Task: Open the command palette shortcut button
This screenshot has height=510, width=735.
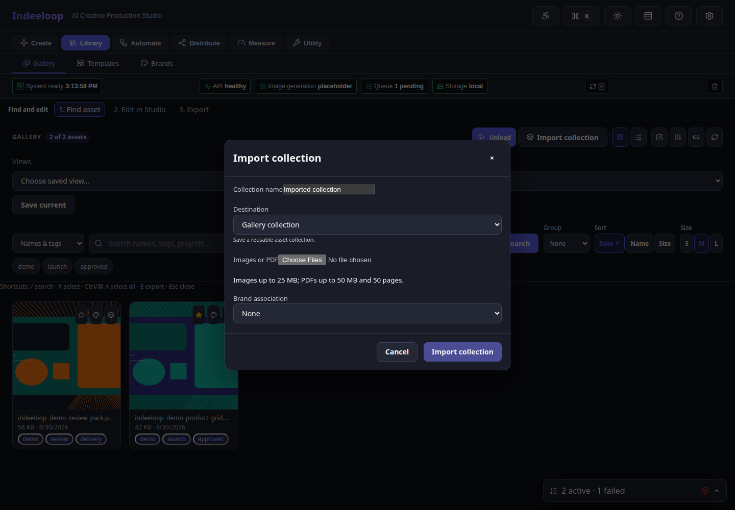Action: coord(581,16)
